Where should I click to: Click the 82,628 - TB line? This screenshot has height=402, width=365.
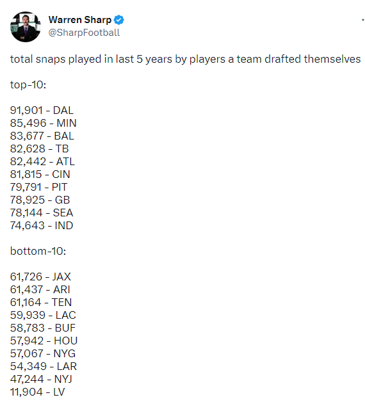click(x=40, y=149)
